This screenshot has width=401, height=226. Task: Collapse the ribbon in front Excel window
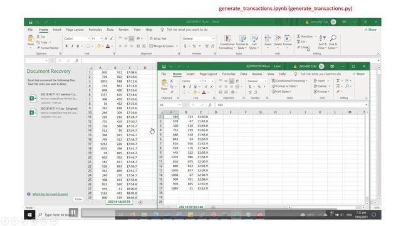(x=366, y=98)
